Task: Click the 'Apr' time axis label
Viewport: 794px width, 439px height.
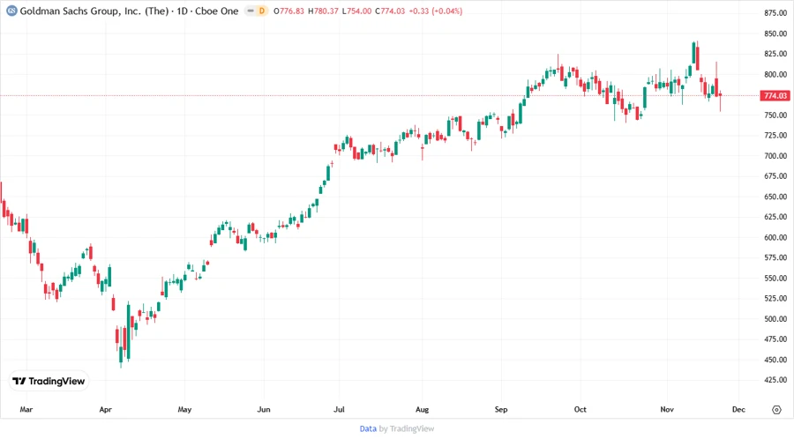Action: (105, 409)
